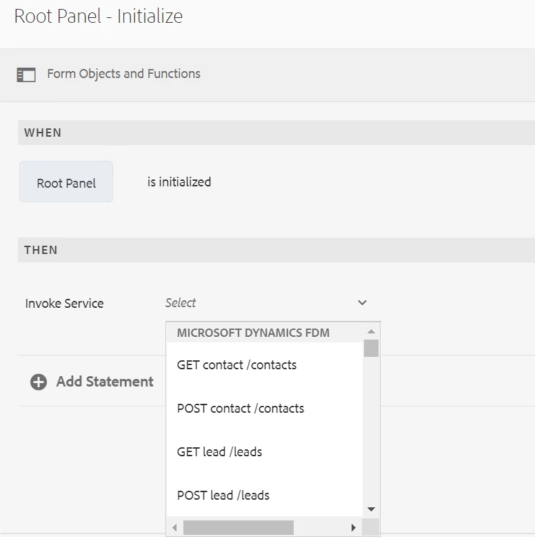Viewport: 535px width, 537px height.
Task: Expand the Select dropdown chevron
Action: pyautogui.click(x=362, y=303)
